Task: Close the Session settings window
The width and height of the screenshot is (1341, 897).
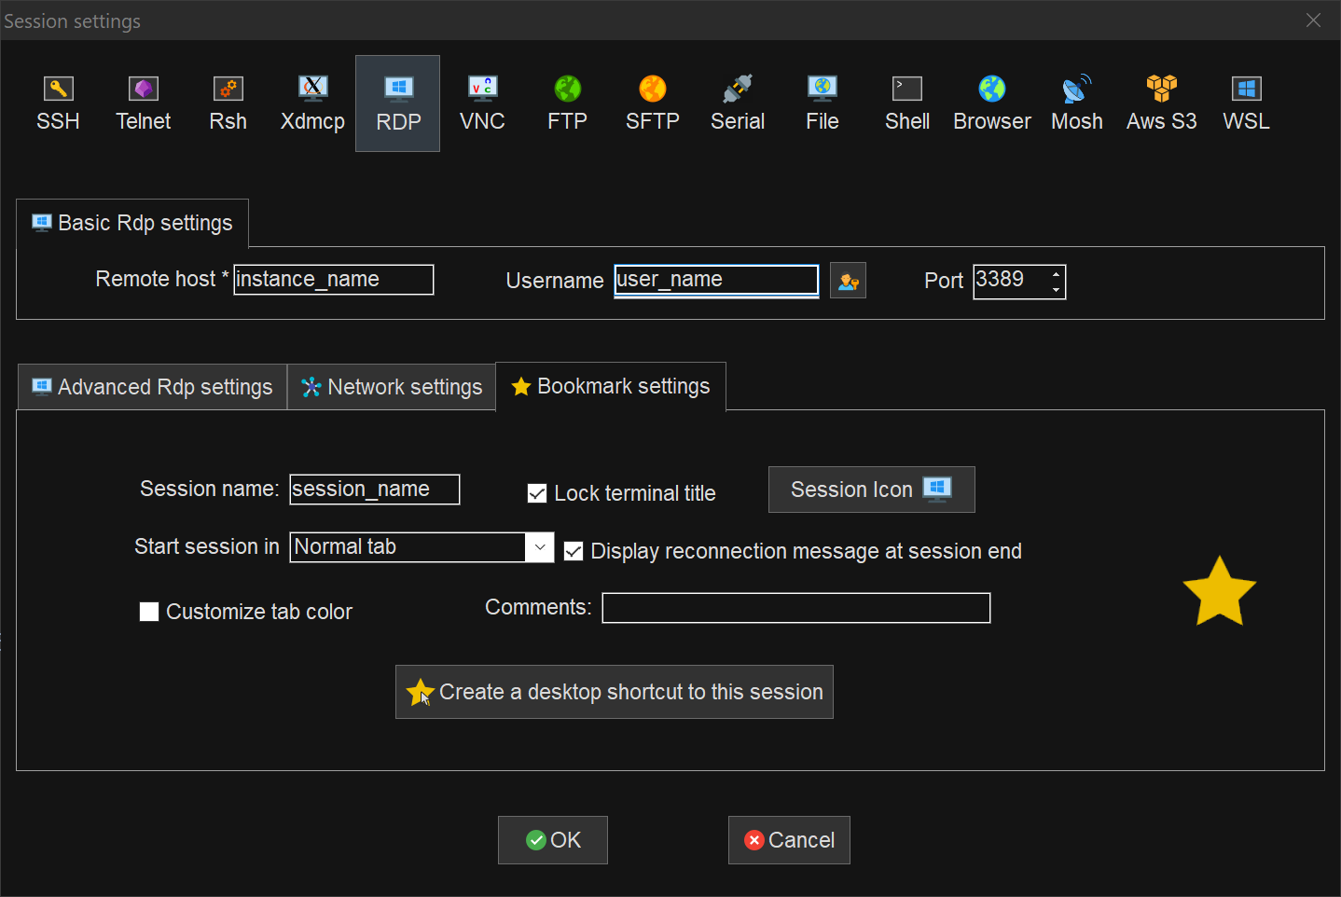Action: click(x=1313, y=21)
